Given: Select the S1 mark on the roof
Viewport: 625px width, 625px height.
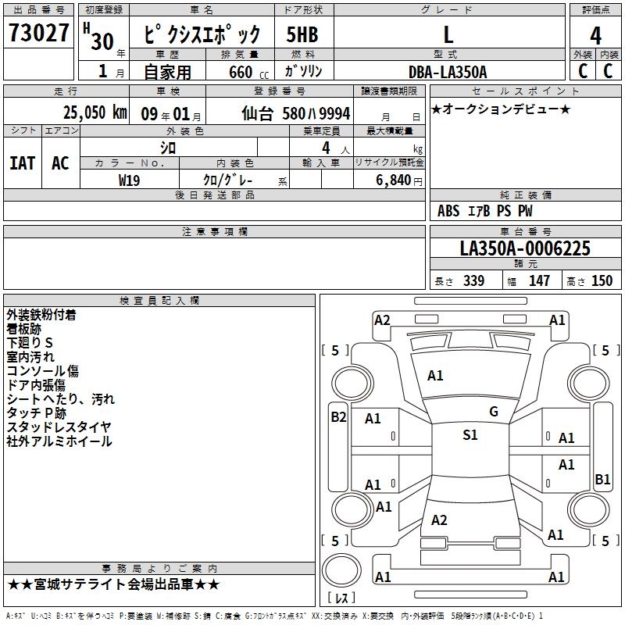Looking at the screenshot, I should coord(470,435).
